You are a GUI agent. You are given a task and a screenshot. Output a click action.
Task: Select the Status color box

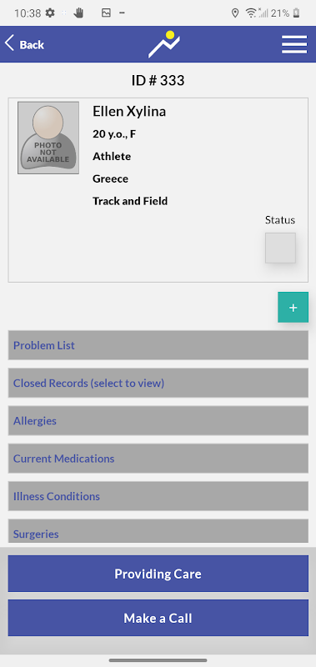(x=280, y=248)
